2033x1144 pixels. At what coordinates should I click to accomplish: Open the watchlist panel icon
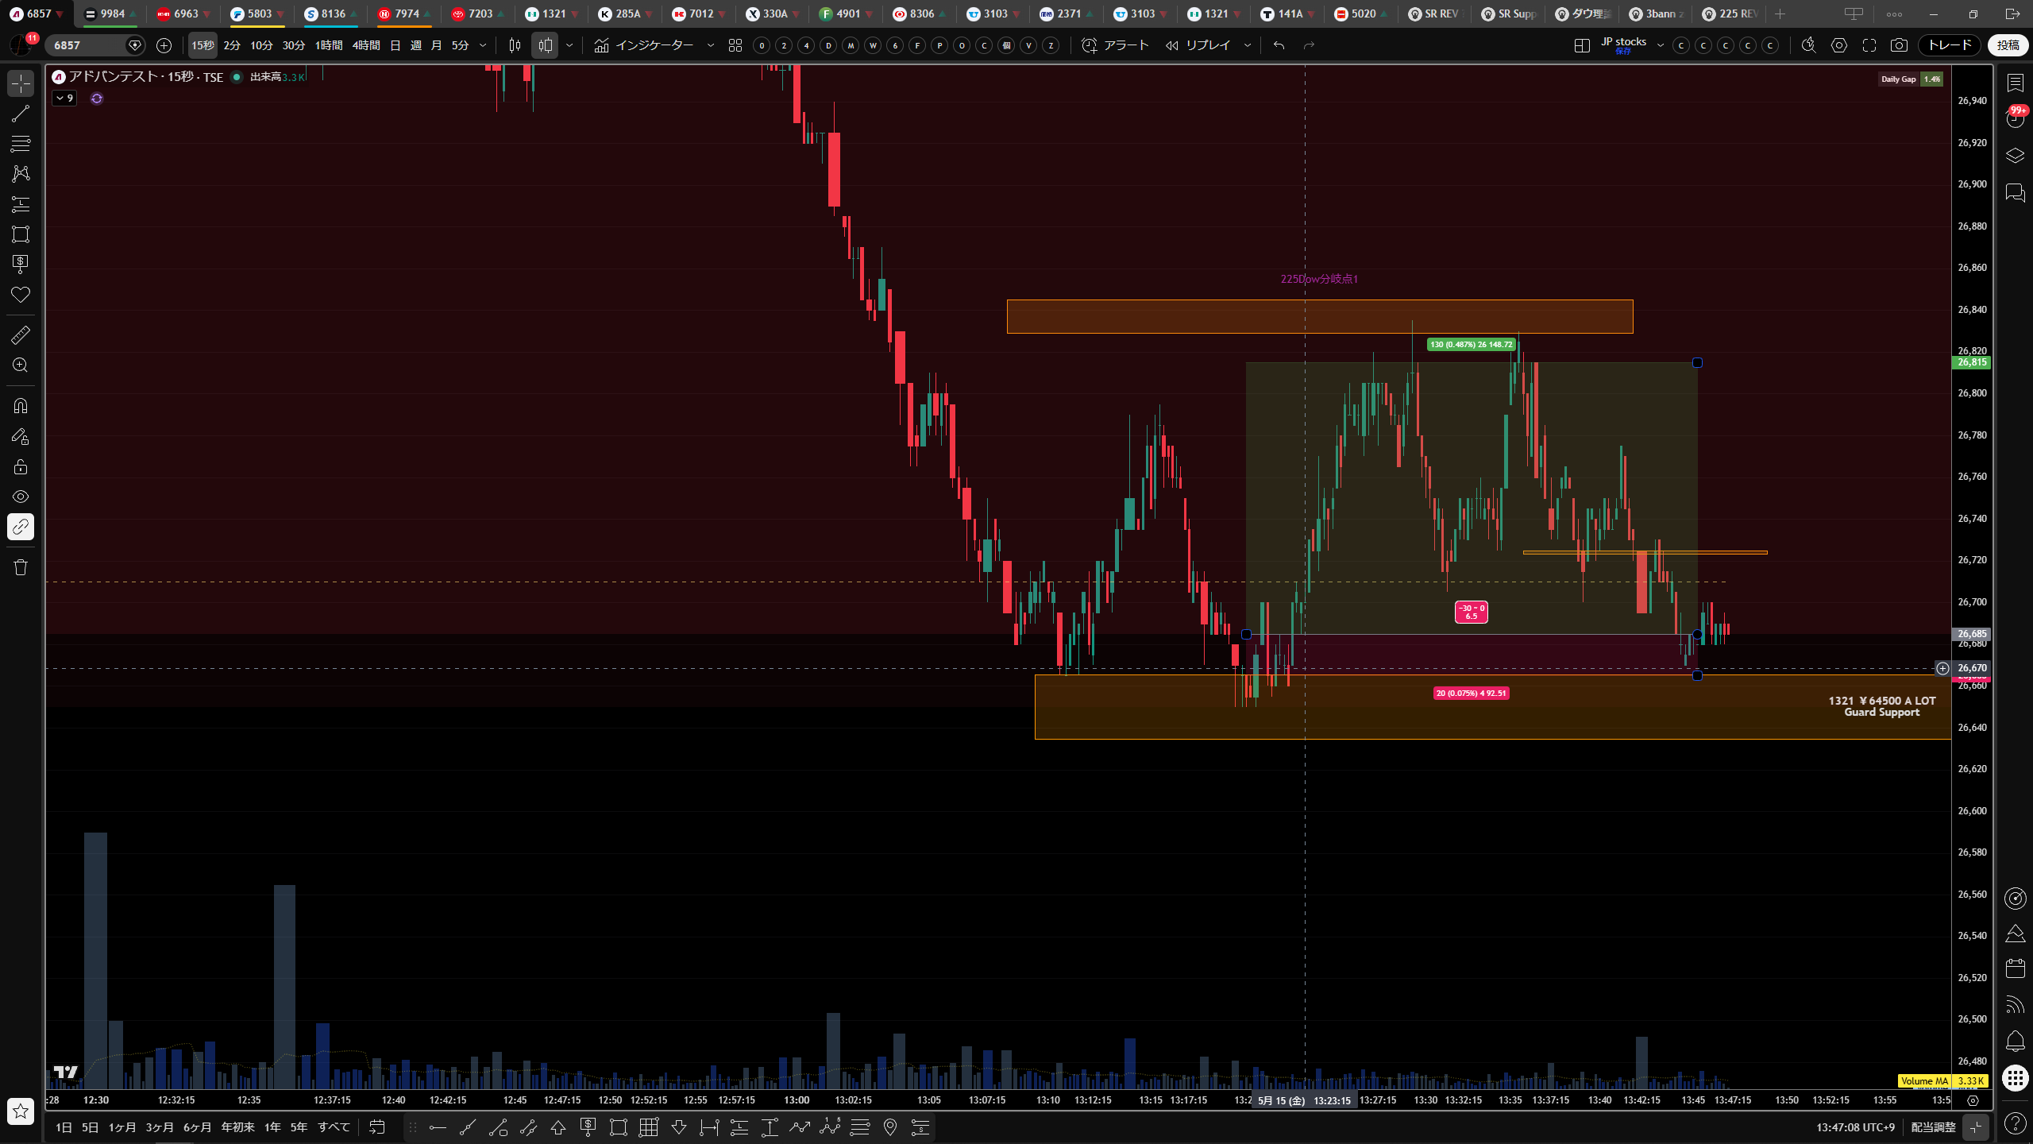[x=2015, y=83]
